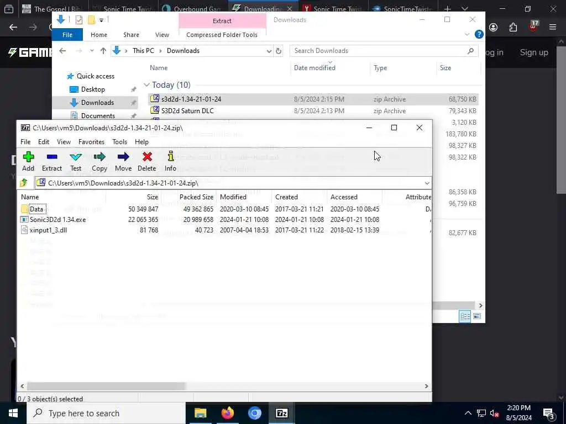This screenshot has width=566, height=424.
Task: Open Firefox from taskbar
Action: (x=227, y=413)
